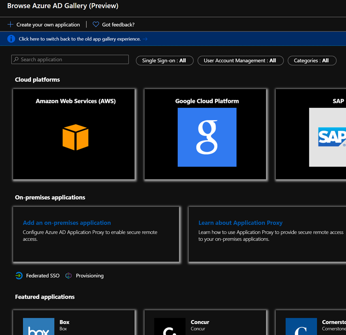The width and height of the screenshot is (346, 335).
Task: Open the User Account Management filter
Action: pyautogui.click(x=240, y=61)
